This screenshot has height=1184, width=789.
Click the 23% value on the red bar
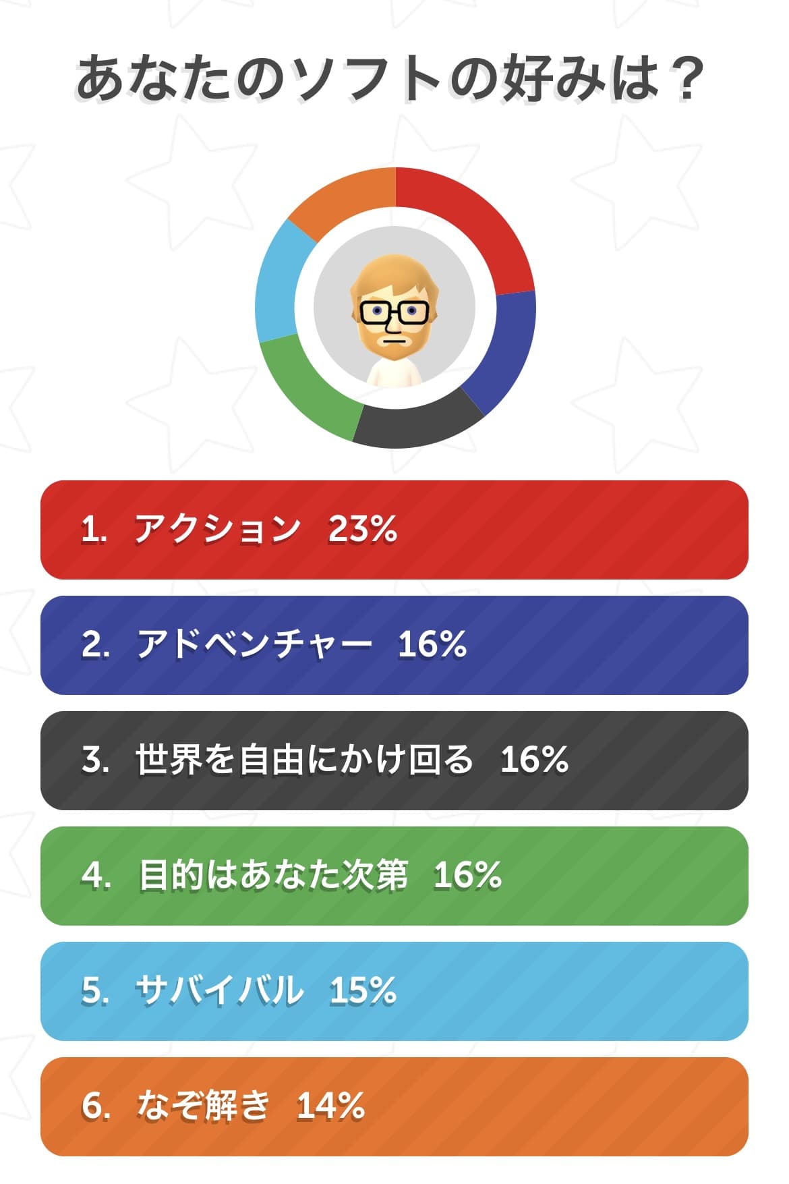point(363,529)
